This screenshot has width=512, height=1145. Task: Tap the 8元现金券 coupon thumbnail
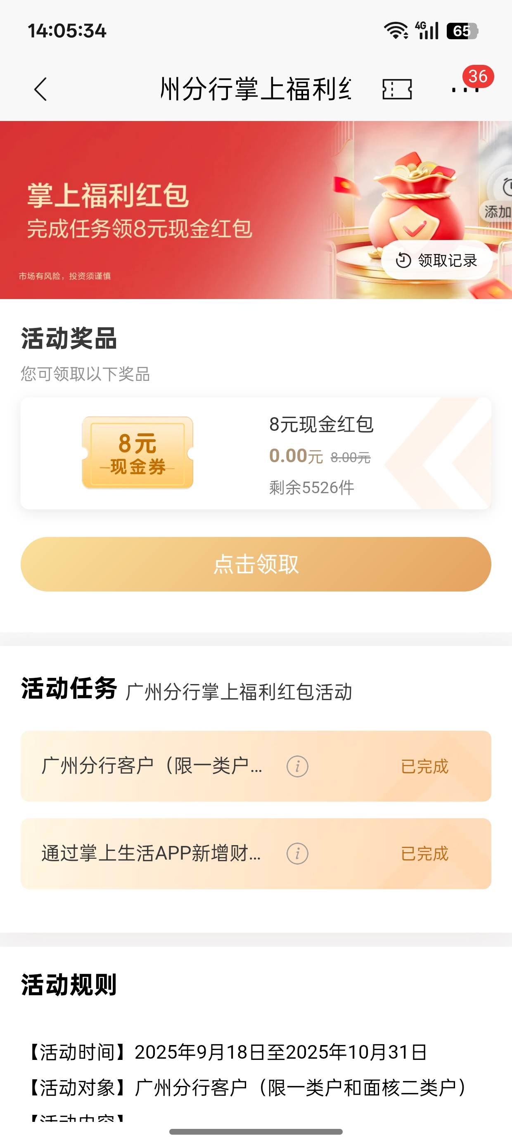[x=137, y=453]
